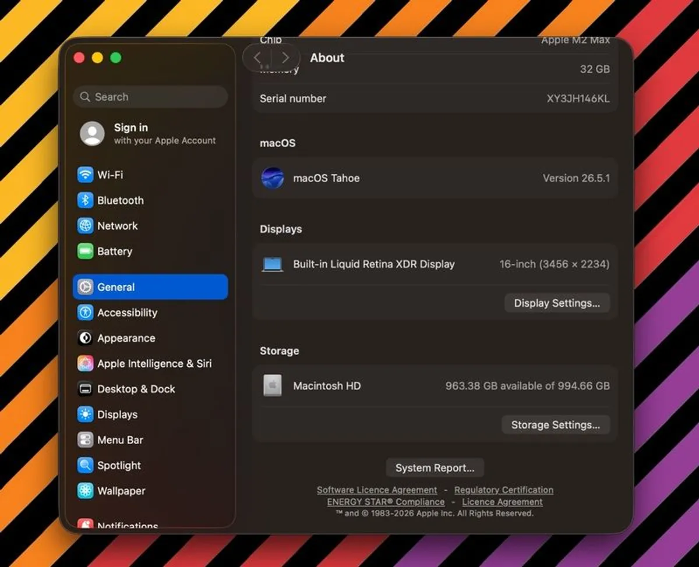Open ENERGY STAR Compliance link
This screenshot has width=699, height=567.
click(386, 502)
